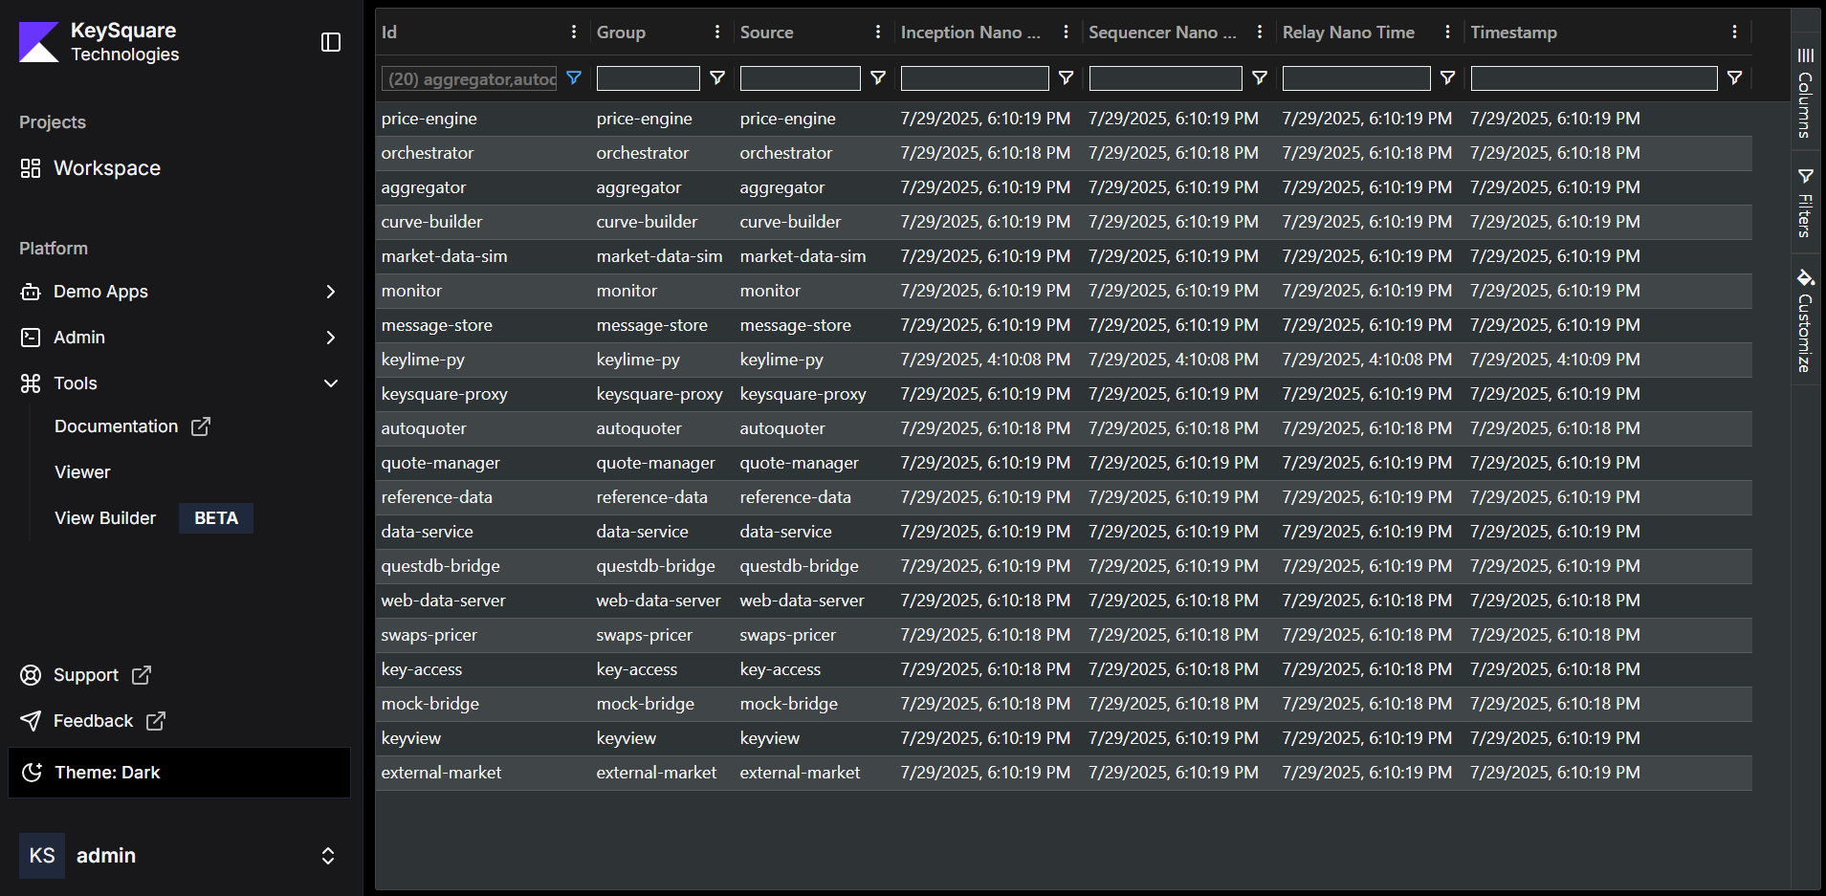Open the Timestamp column menu
This screenshot has height=896, width=1826.
[x=1734, y=32]
